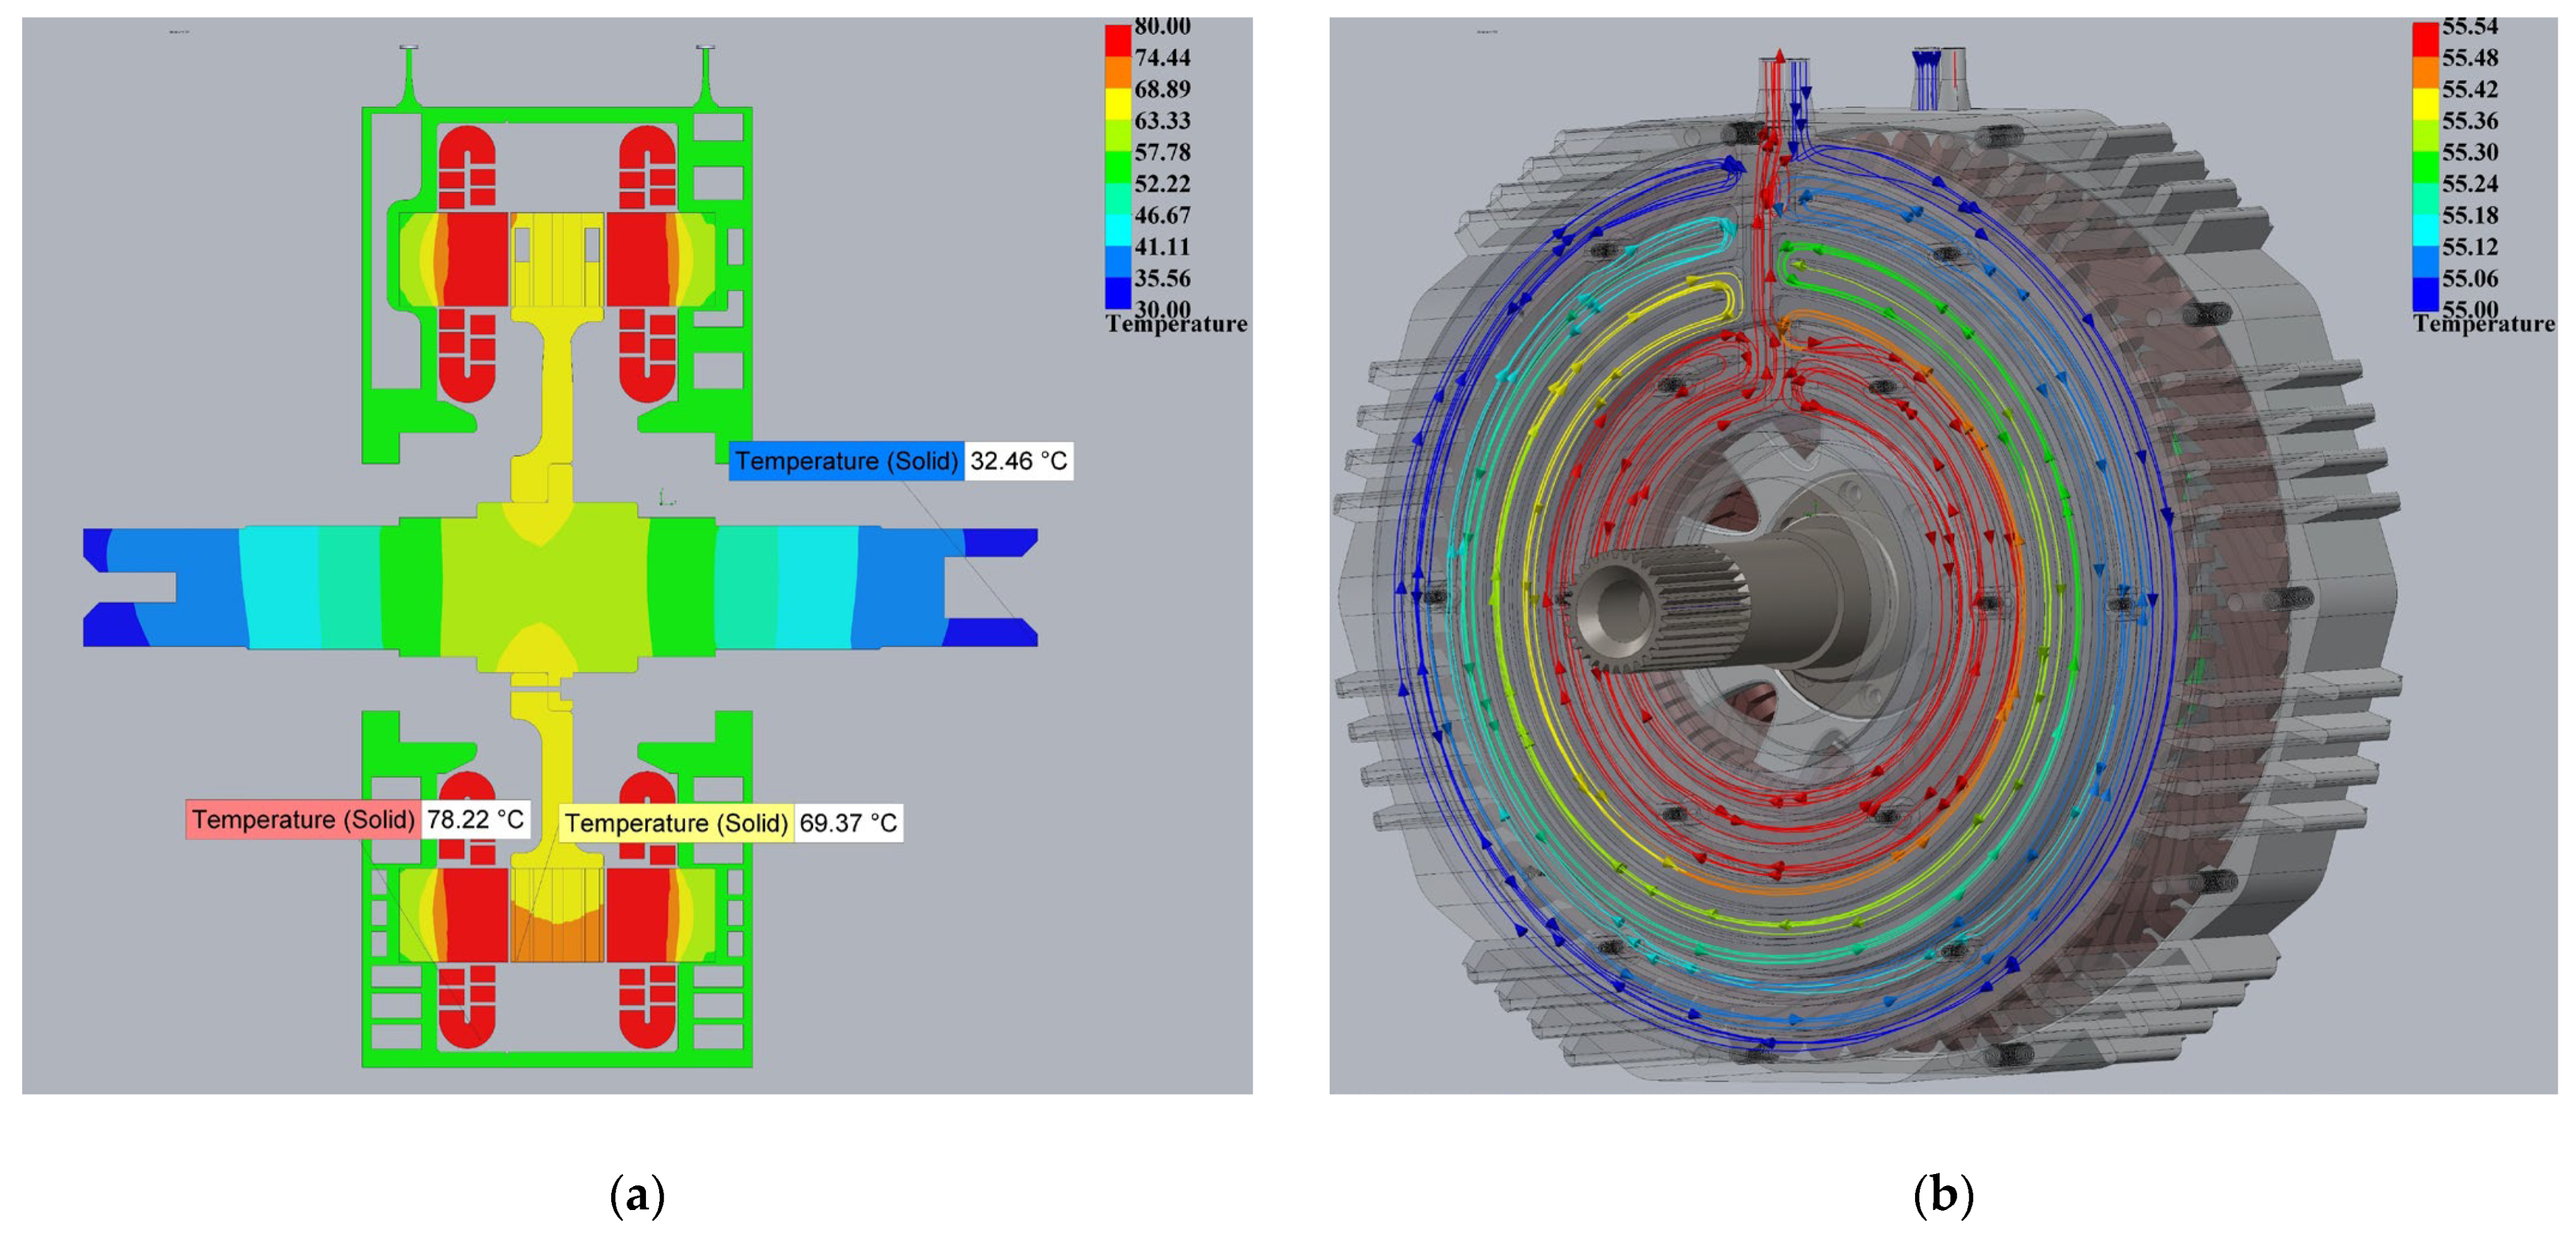Click the red 80.00 swatch in the left legend

point(1117,40)
